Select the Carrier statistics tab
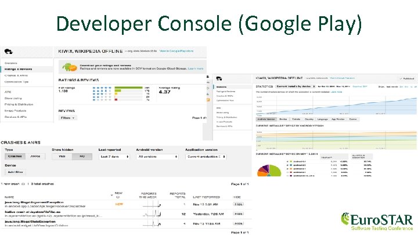Viewport: 418px width, 235px height. point(353,119)
